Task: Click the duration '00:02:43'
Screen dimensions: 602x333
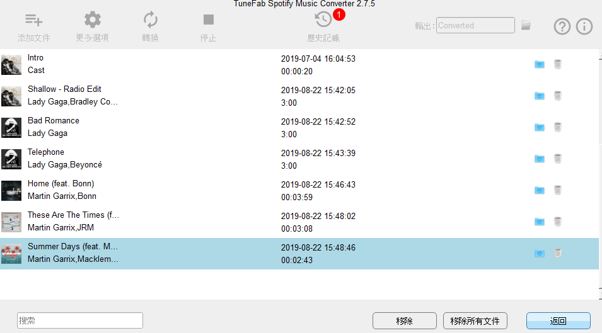Action: click(297, 260)
